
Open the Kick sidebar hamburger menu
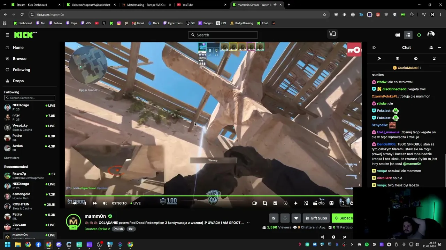(x=7, y=35)
